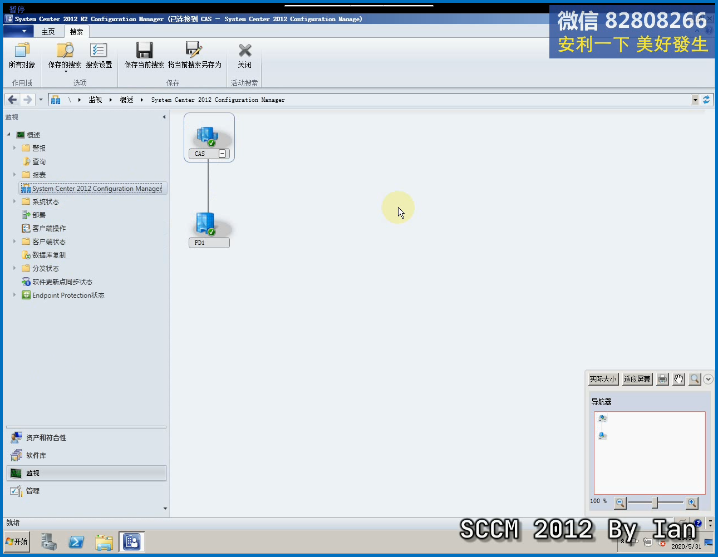718x557 pixels.
Task: Click the 所有对象 (All Objects) ribbon icon
Action: [x=22, y=56]
